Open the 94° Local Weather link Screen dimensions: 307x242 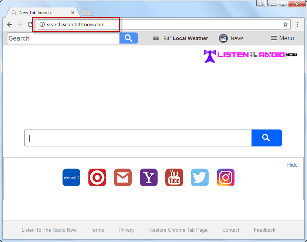pos(186,38)
